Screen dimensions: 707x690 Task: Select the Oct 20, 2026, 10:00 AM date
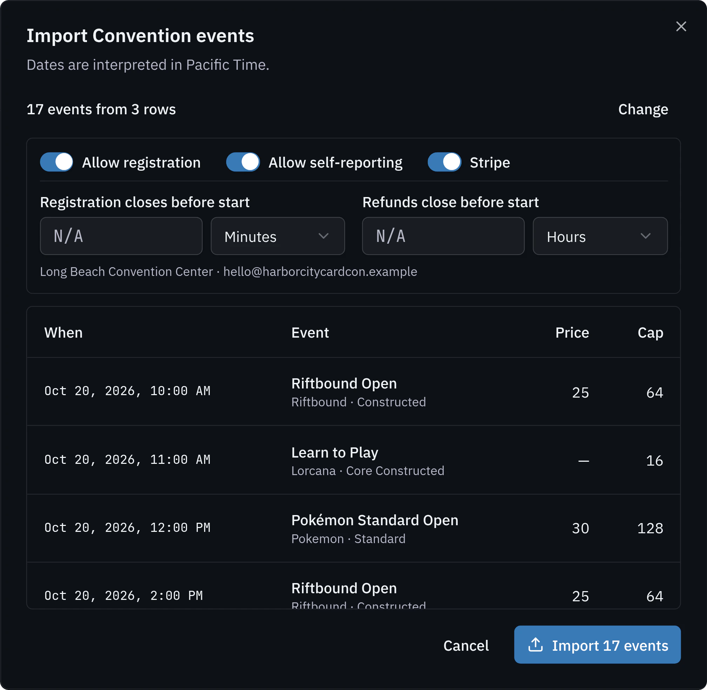[x=127, y=391]
